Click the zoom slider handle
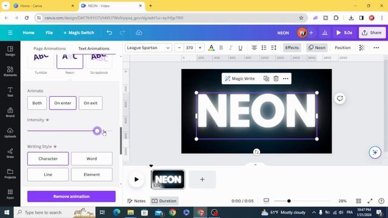The height and width of the screenshot is (218, 388). [x=289, y=201]
